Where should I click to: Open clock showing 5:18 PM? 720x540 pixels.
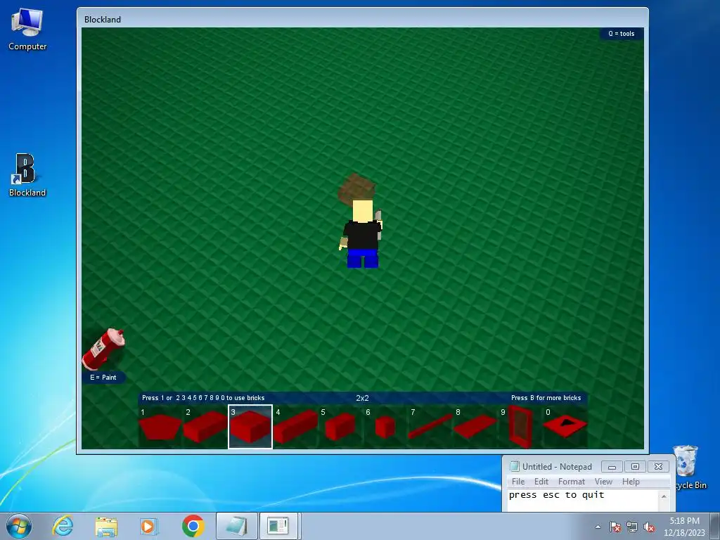[x=684, y=527]
